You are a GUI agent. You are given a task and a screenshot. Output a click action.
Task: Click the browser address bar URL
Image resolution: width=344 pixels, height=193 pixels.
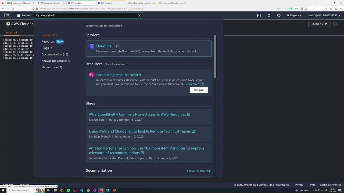coord(93,9)
